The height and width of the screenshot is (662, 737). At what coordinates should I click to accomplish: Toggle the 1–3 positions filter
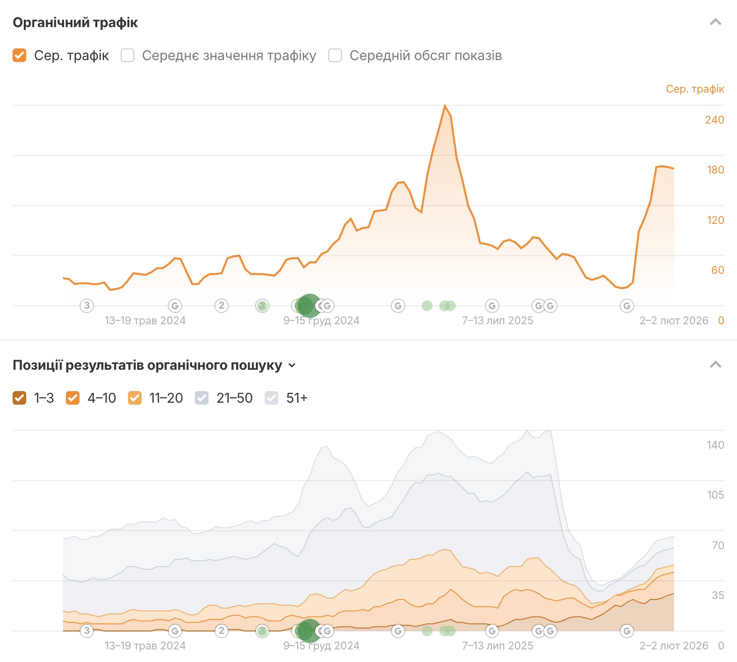(19, 398)
